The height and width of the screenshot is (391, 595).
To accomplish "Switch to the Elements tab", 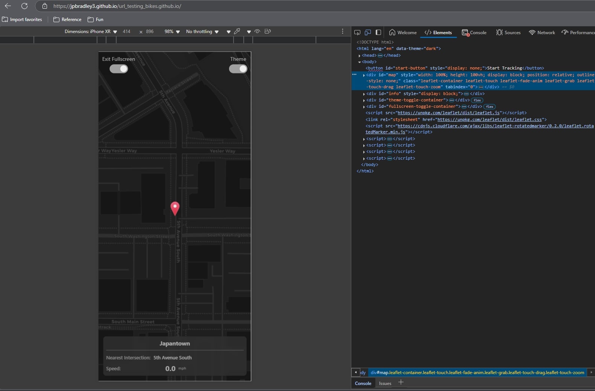I will coord(438,32).
